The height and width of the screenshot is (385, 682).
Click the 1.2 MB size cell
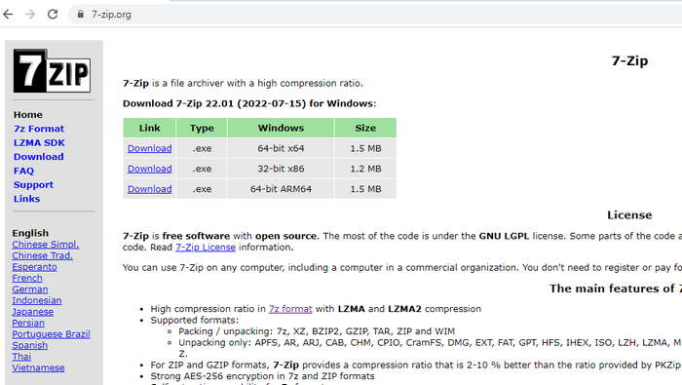pos(365,169)
